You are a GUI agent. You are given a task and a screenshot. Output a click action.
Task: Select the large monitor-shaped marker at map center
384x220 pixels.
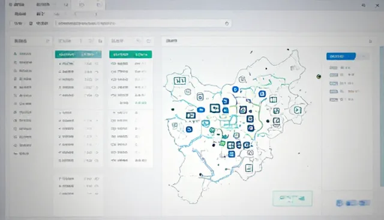pyautogui.click(x=215, y=108)
